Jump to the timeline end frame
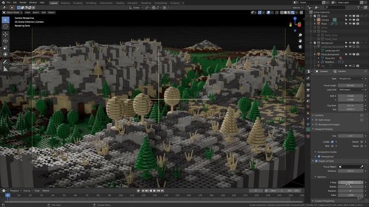This screenshot has height=207, width=369. (162, 191)
